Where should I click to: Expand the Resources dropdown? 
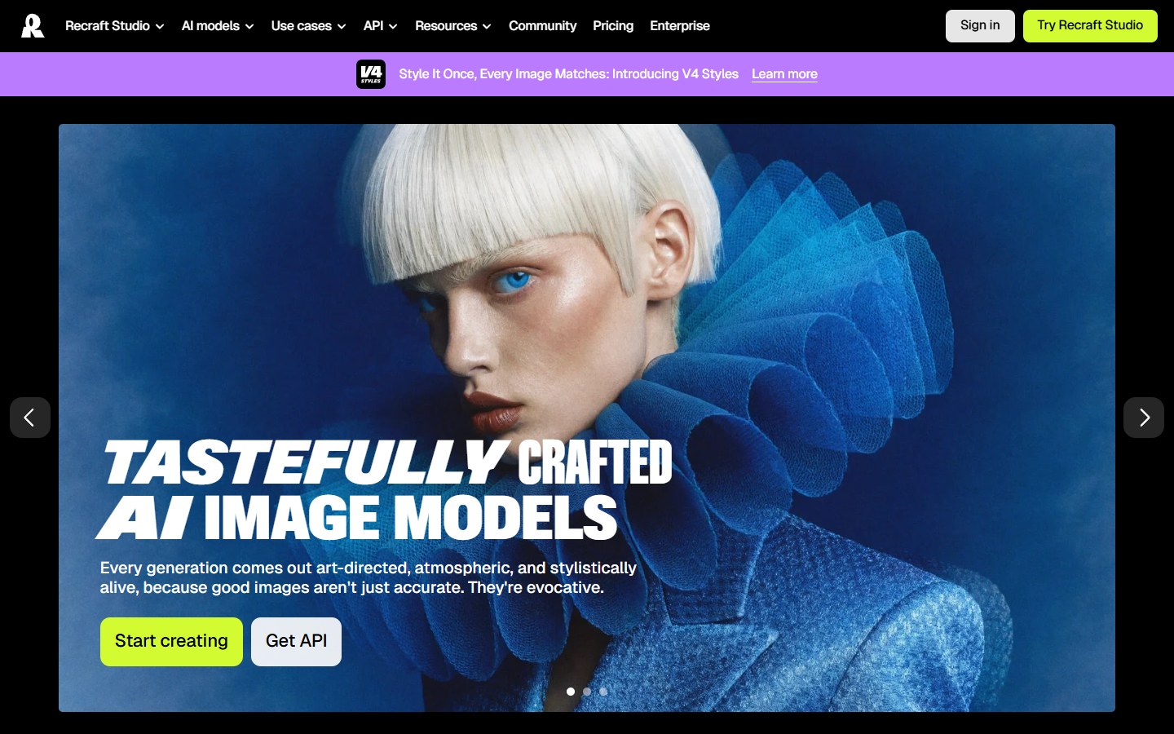pos(453,26)
